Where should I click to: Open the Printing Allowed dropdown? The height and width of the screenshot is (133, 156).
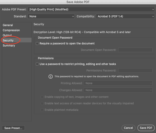click(x=118, y=83)
